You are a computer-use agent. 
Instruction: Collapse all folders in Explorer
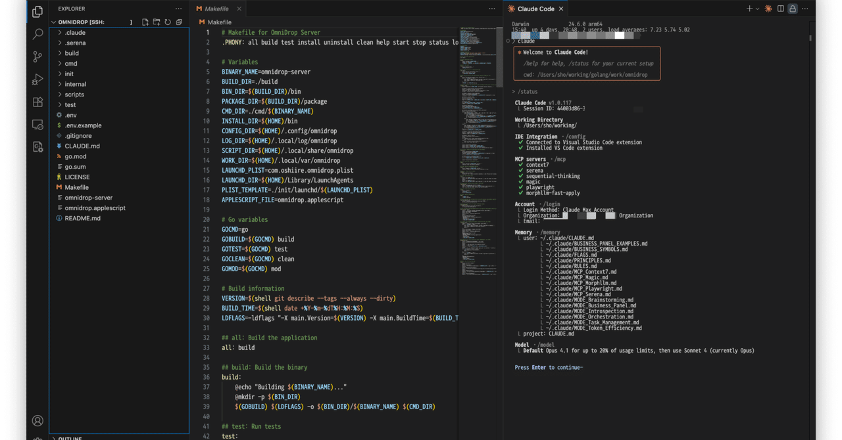[179, 22]
